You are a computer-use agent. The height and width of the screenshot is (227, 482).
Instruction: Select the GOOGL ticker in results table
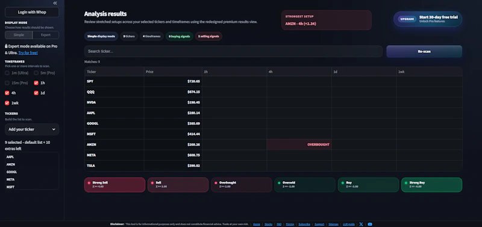click(93, 123)
